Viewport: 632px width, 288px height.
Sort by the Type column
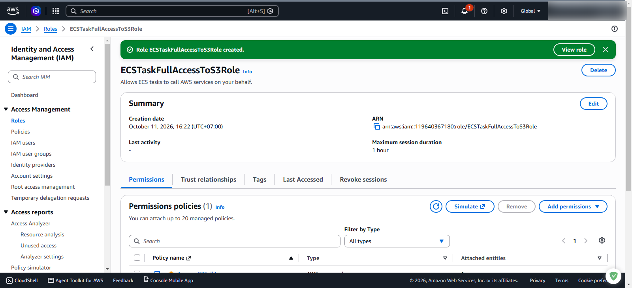[445, 258]
